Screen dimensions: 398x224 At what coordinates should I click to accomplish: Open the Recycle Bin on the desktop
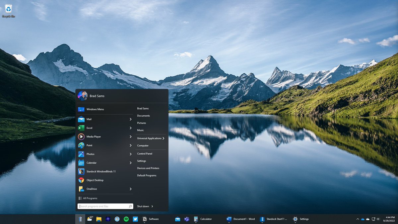click(8, 11)
